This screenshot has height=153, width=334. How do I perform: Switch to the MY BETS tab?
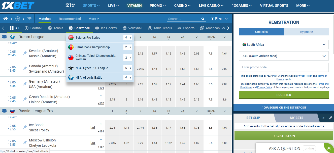[296, 118]
